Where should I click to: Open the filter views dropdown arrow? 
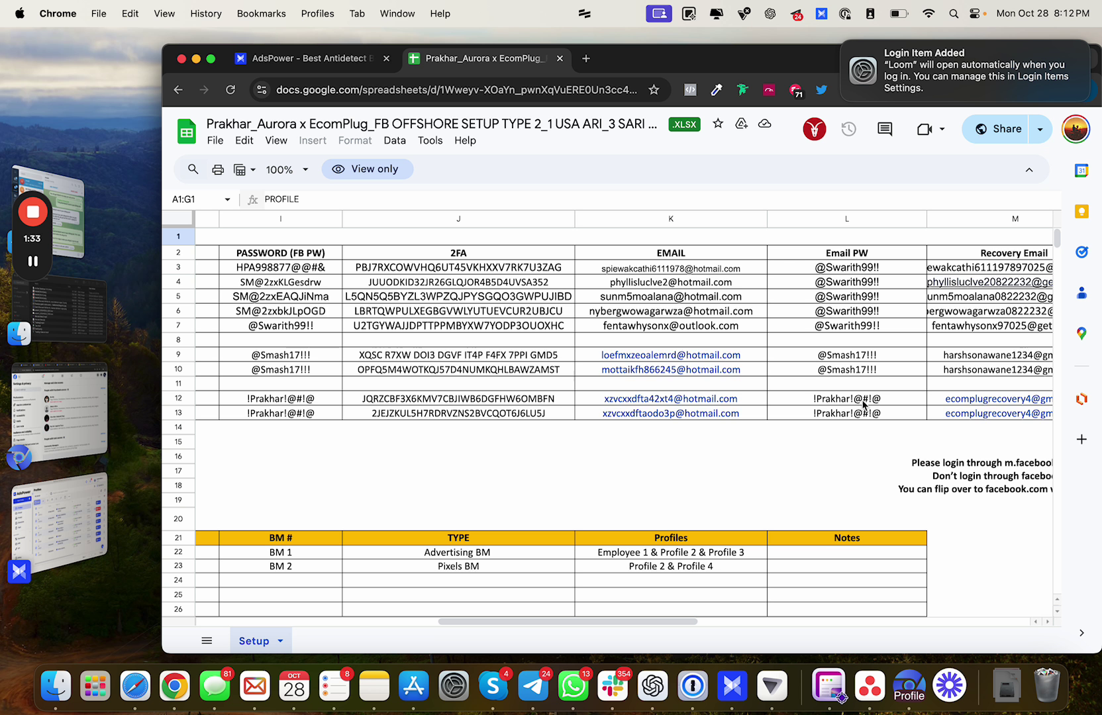point(253,169)
